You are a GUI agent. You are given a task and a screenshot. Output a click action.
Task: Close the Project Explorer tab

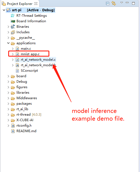pos(36,4)
